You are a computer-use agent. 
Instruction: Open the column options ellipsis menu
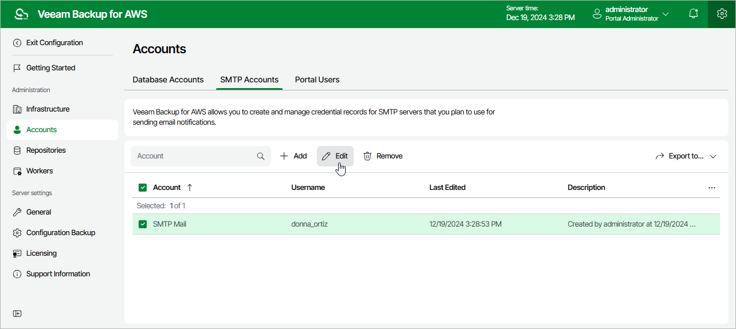coord(712,188)
